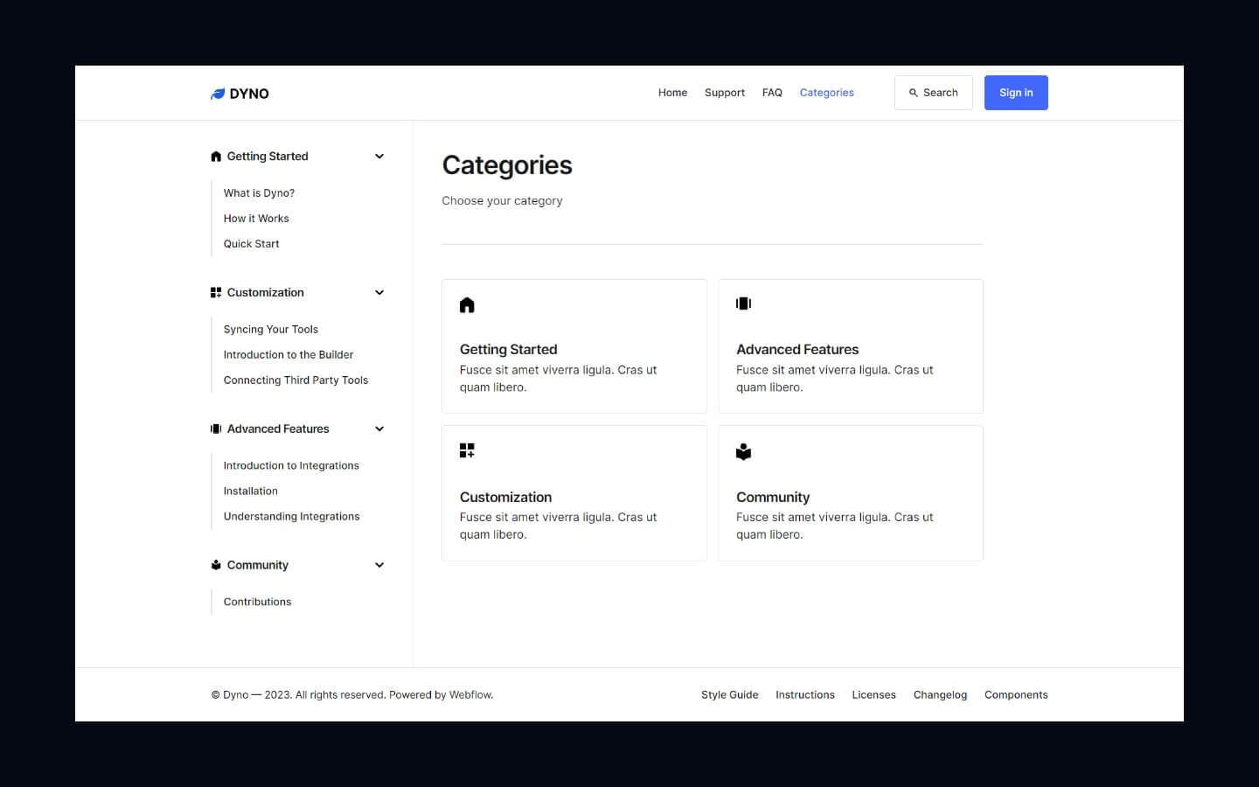This screenshot has width=1259, height=787.
Task: Click the Community icon on its category card
Action: 743,451
